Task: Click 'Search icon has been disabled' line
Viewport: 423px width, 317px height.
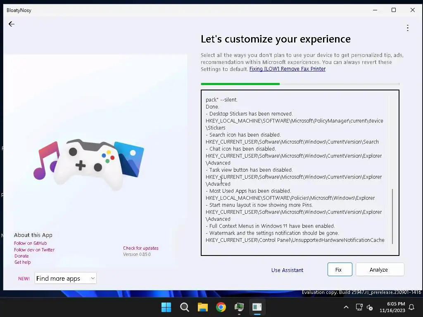Action: pyautogui.click(x=243, y=135)
